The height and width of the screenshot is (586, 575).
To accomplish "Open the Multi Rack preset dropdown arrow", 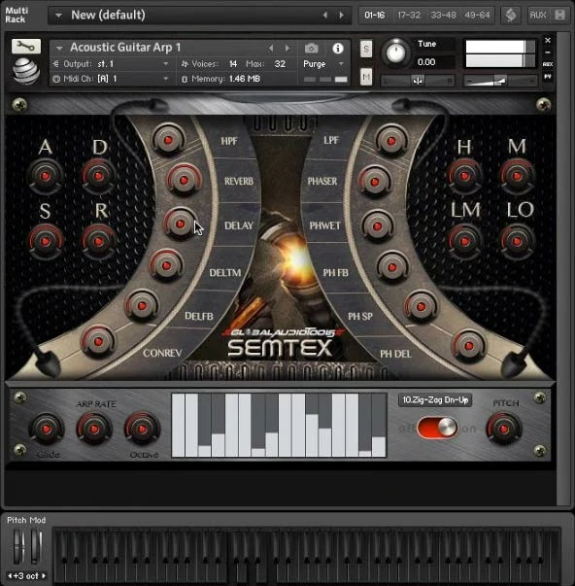I will (58, 16).
